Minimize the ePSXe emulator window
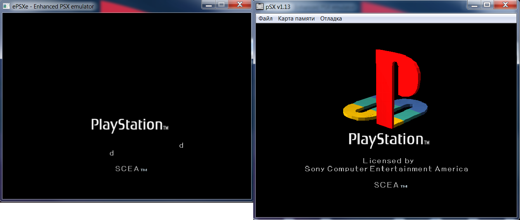 tap(209, 4)
